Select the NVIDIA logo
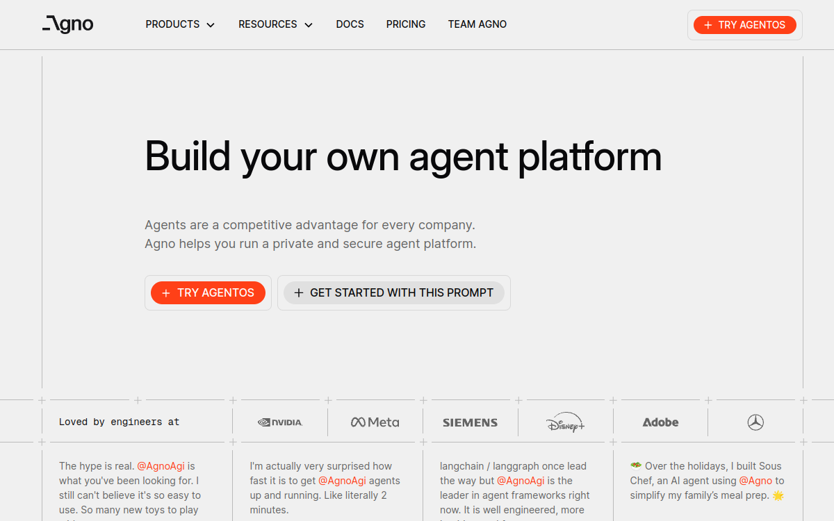Viewport: 834px width, 521px height. [x=280, y=422]
